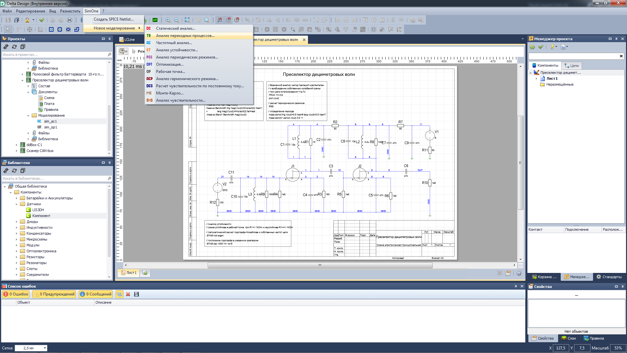Click the Zoom in magnifier icon
The image size is (627, 353).
tap(168, 20)
